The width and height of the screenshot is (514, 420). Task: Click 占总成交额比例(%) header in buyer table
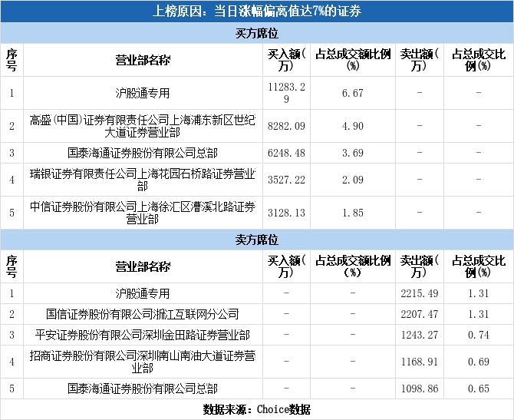(353, 60)
